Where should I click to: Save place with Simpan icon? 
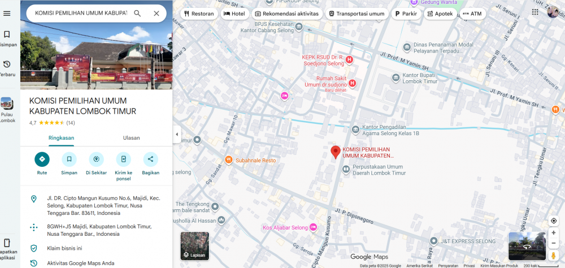[x=69, y=159]
